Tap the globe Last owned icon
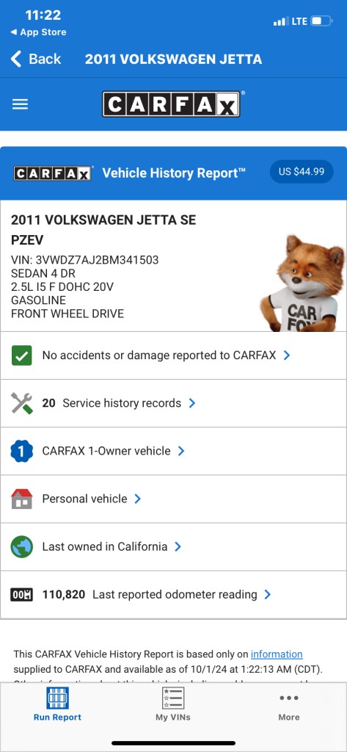The height and width of the screenshot is (752, 347). [x=21, y=546]
